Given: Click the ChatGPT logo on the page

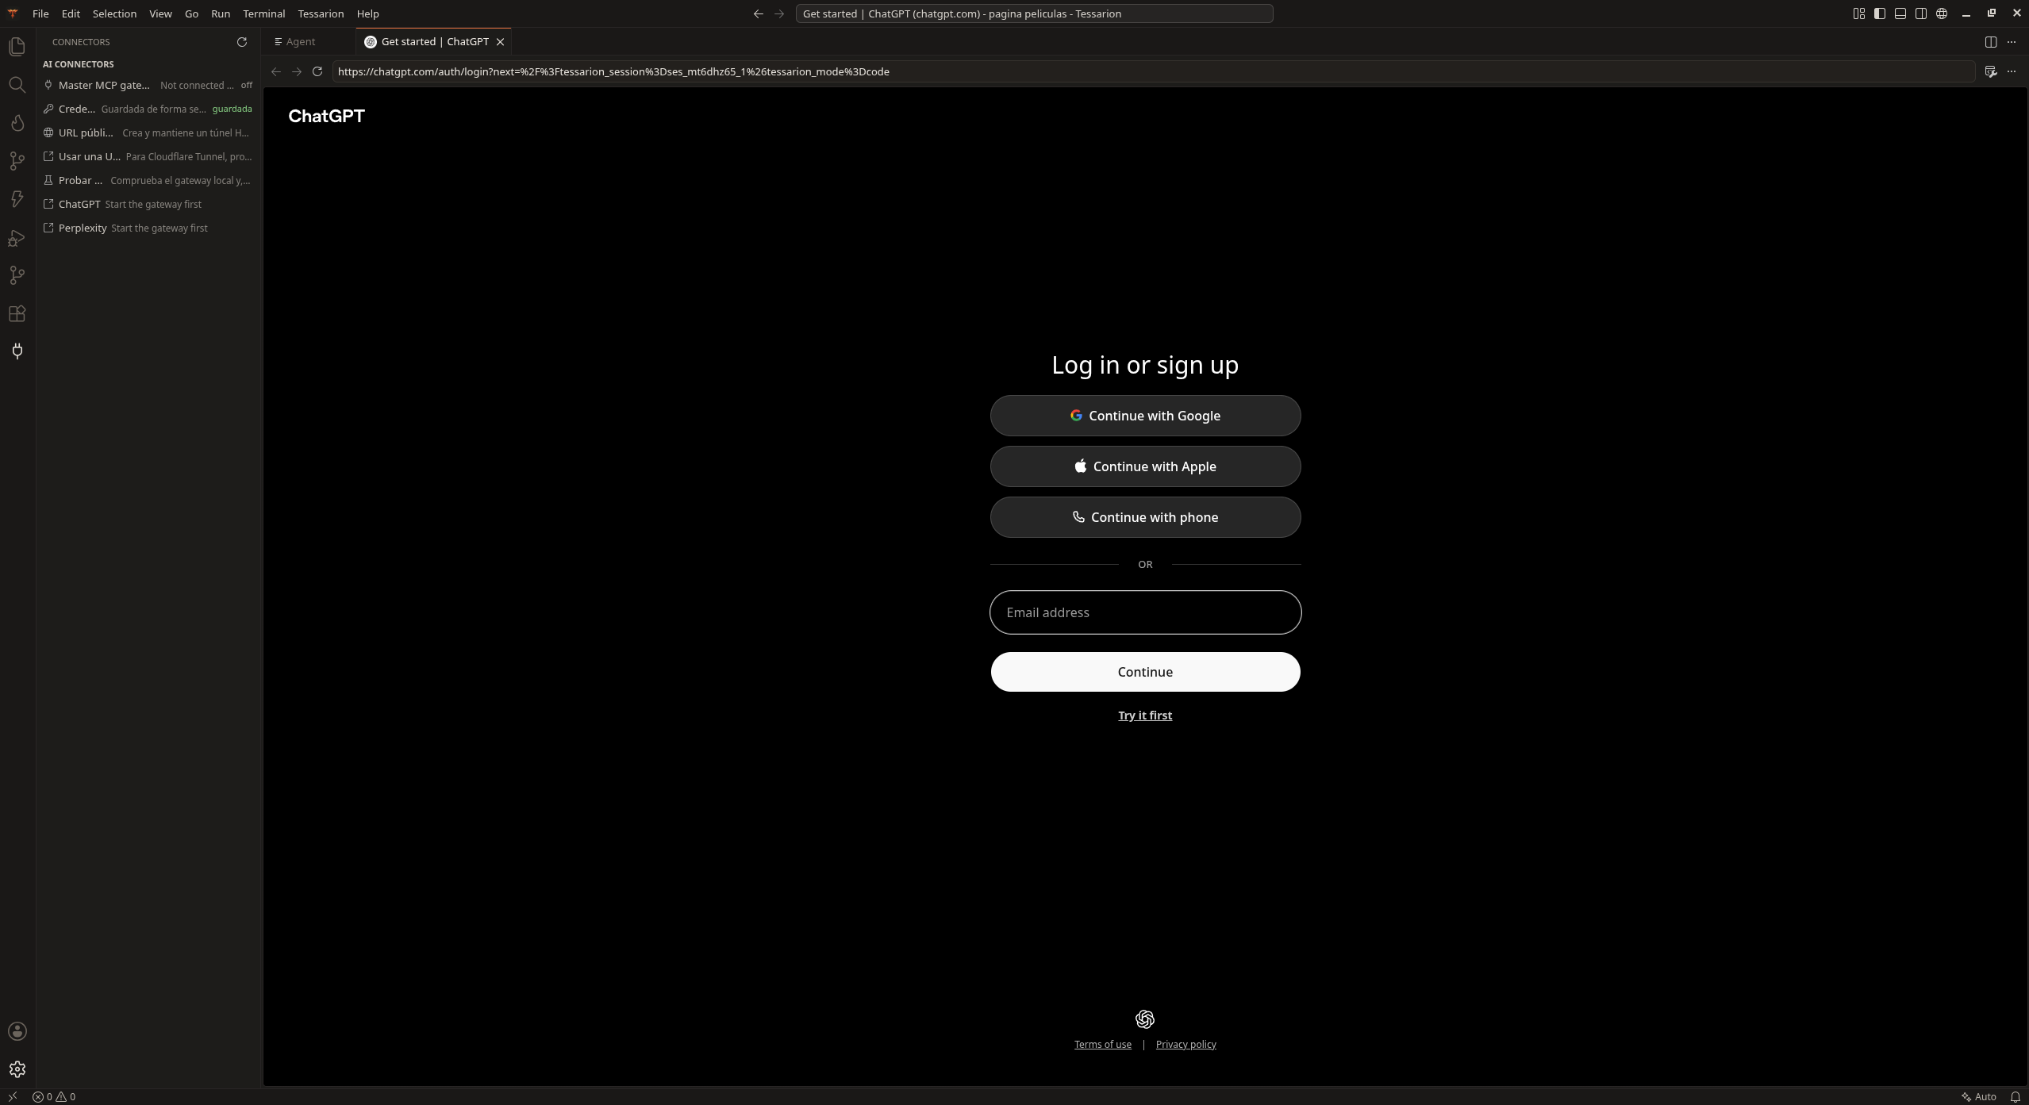Looking at the screenshot, I should click(326, 117).
